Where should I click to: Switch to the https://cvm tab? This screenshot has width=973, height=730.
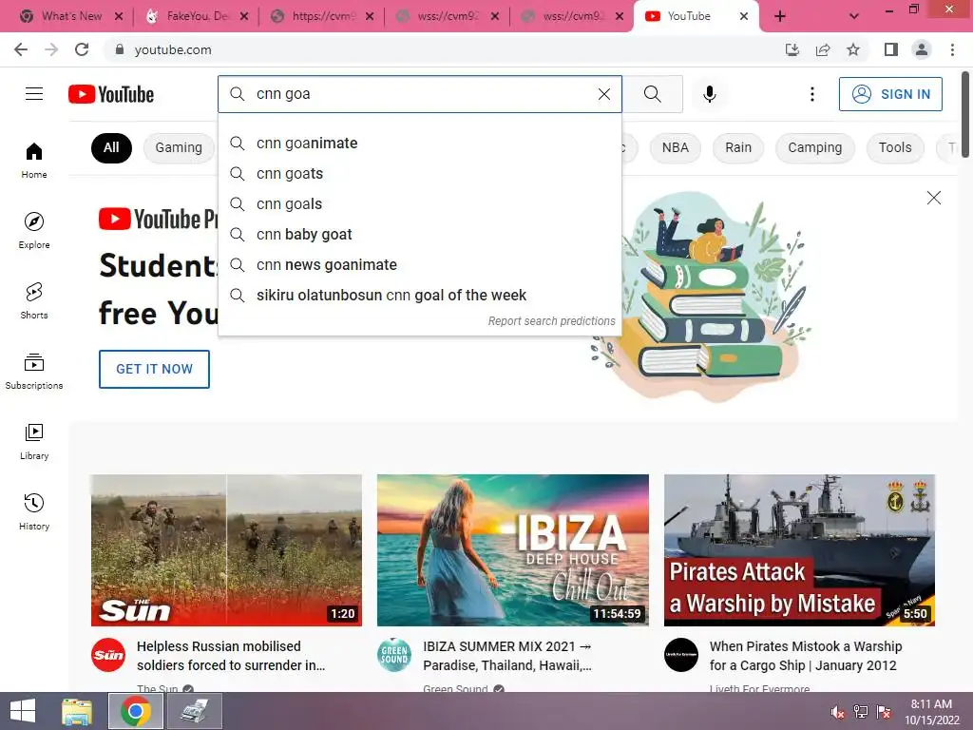point(321,16)
